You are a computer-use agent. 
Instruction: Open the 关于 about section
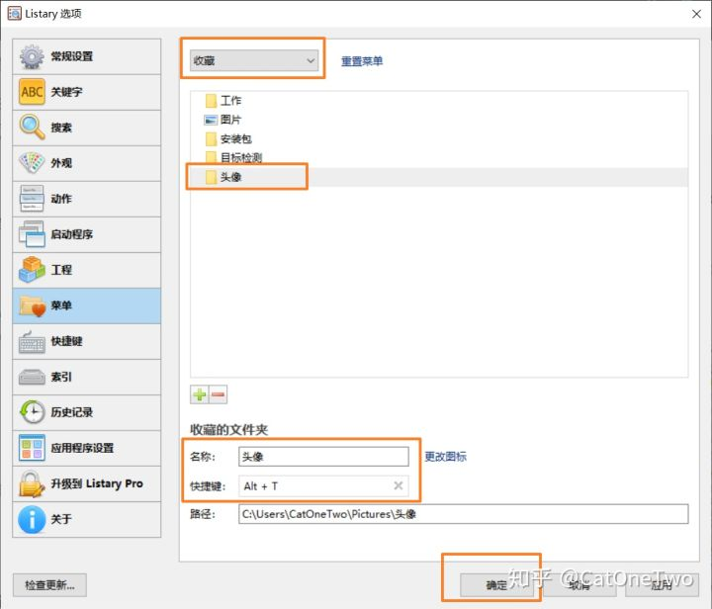click(86, 519)
